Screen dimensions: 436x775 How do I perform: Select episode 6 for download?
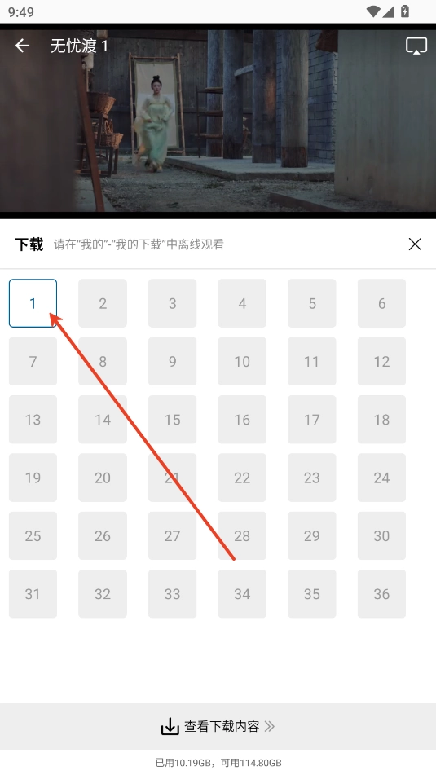(x=381, y=303)
